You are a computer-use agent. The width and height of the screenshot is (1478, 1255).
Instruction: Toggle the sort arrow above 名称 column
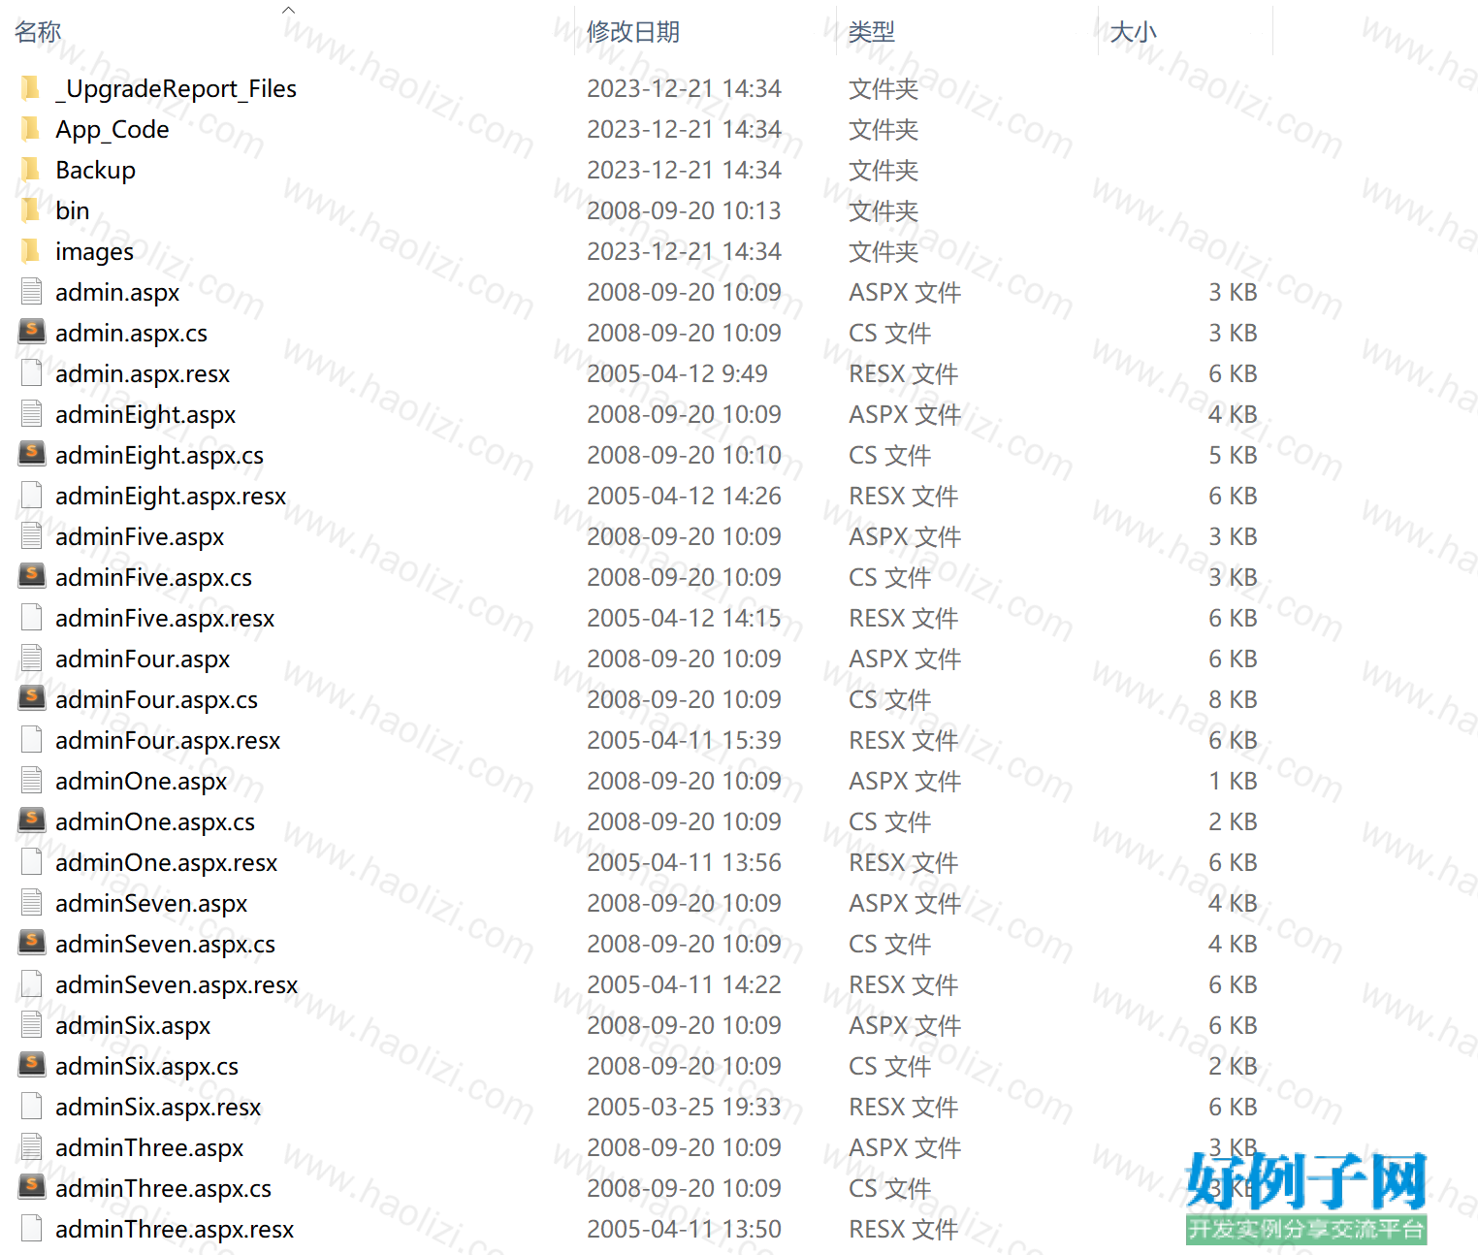tap(288, 10)
